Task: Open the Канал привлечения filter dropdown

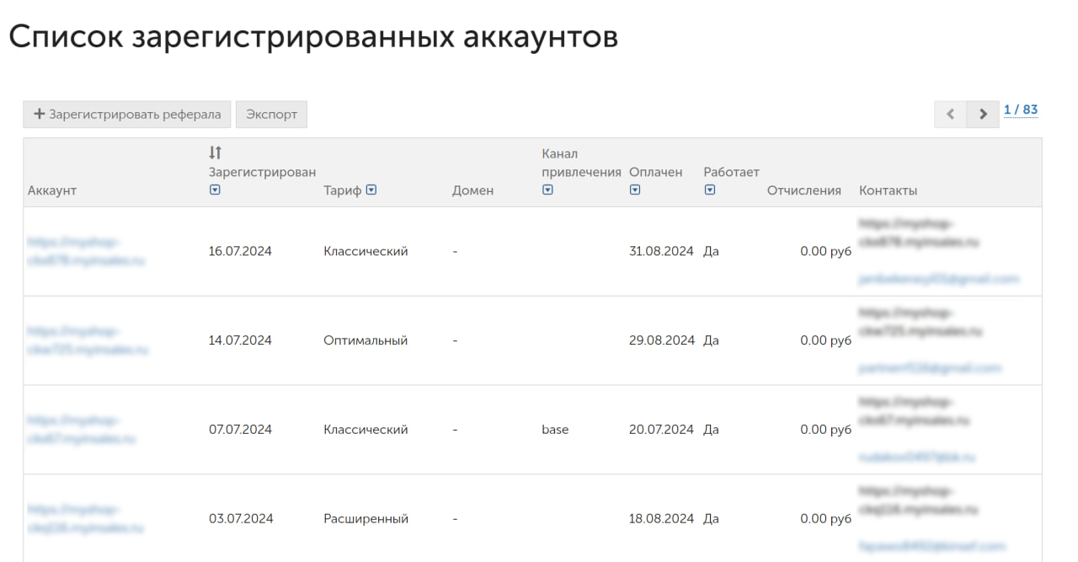Action: click(x=547, y=190)
